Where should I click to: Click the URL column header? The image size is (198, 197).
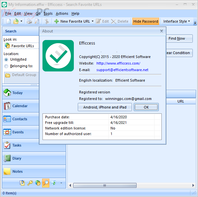pyautogui.click(x=181, y=101)
